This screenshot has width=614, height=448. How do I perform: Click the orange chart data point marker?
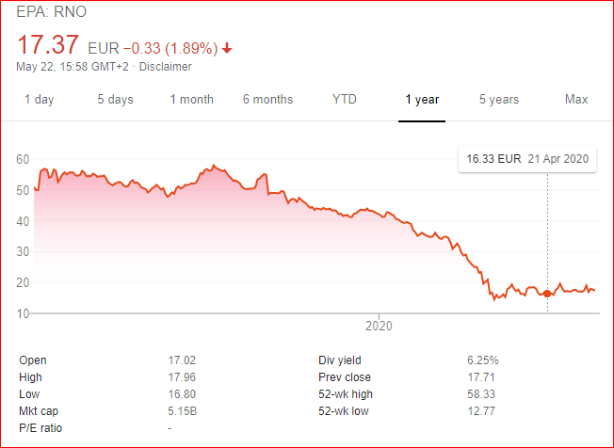[547, 294]
